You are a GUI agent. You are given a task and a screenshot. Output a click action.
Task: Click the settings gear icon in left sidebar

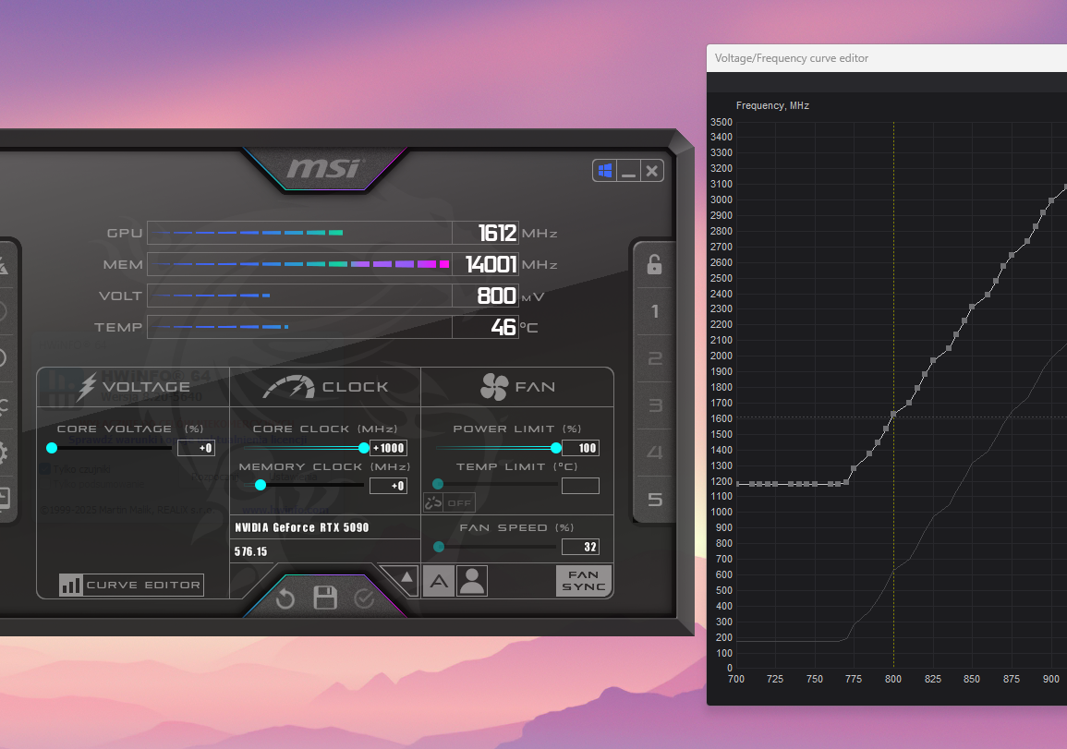click(x=3, y=453)
